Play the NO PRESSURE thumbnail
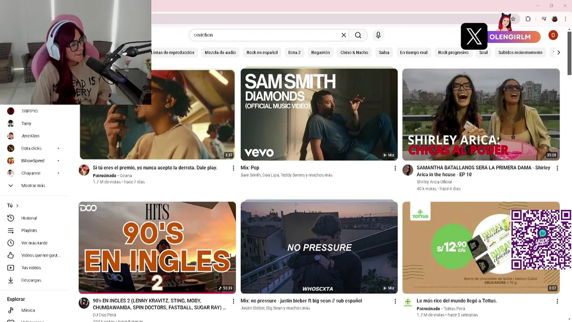 (x=319, y=247)
